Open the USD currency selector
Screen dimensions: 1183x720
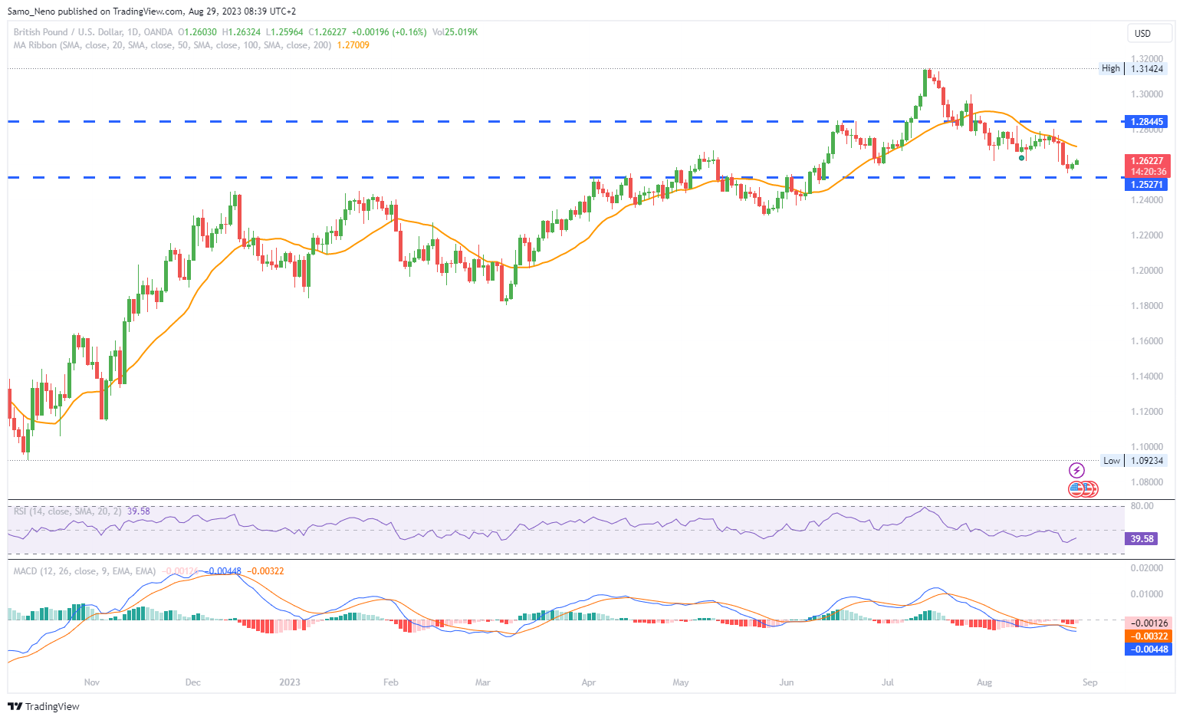1149,33
